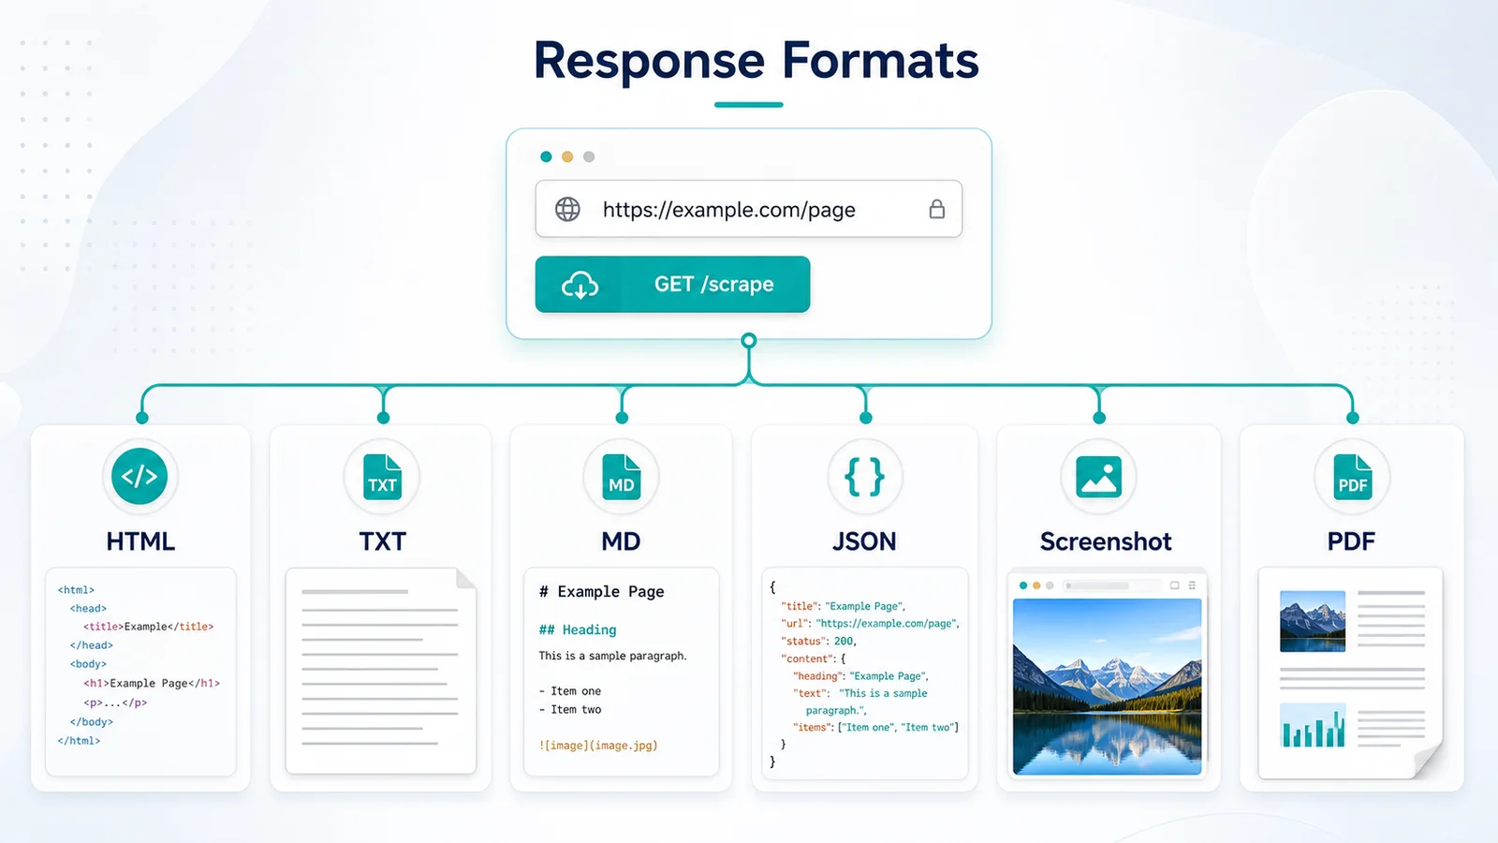
Task: Click the HTML code brackets icon
Action: click(x=140, y=476)
